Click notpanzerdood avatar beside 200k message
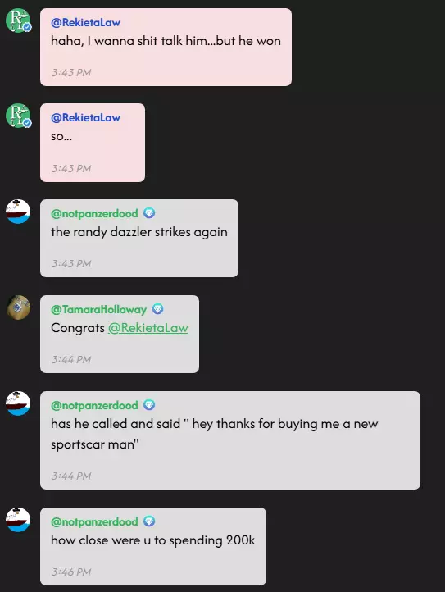The height and width of the screenshot is (592, 445). (18, 520)
